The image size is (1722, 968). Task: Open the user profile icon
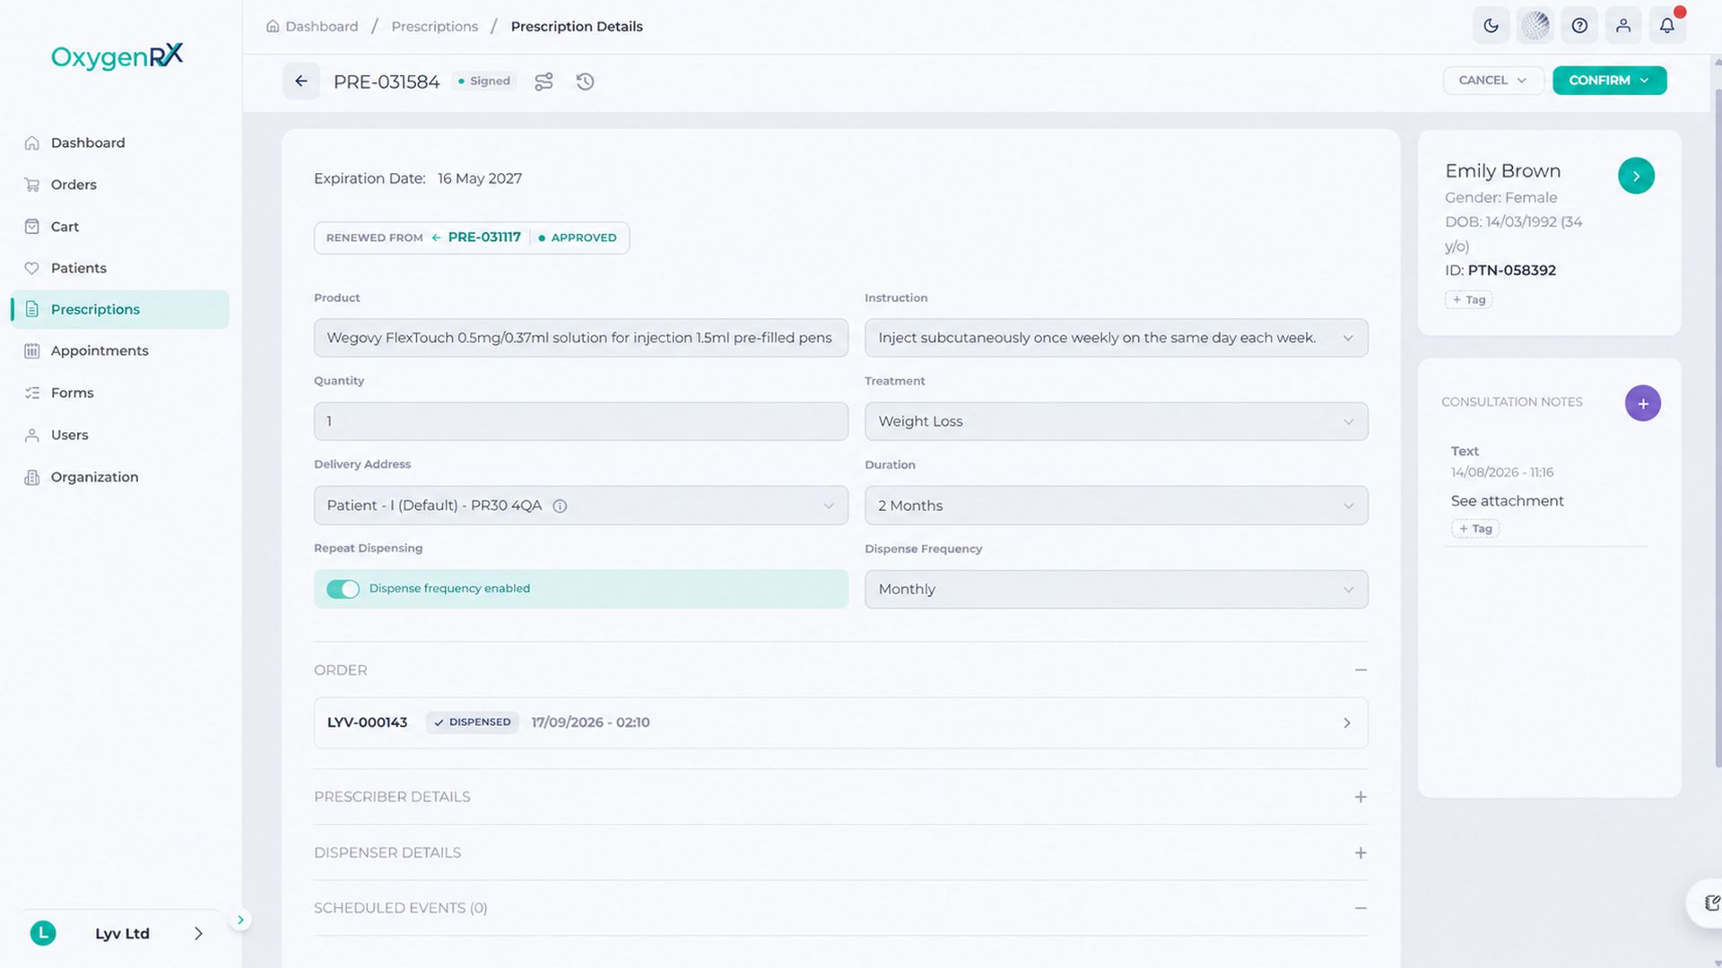click(1623, 26)
